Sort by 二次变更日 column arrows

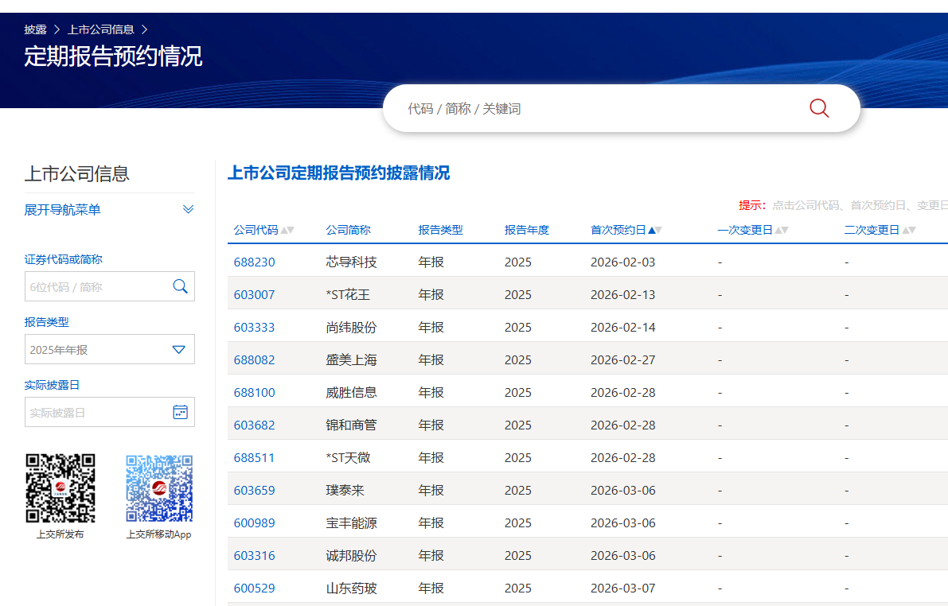tap(909, 231)
